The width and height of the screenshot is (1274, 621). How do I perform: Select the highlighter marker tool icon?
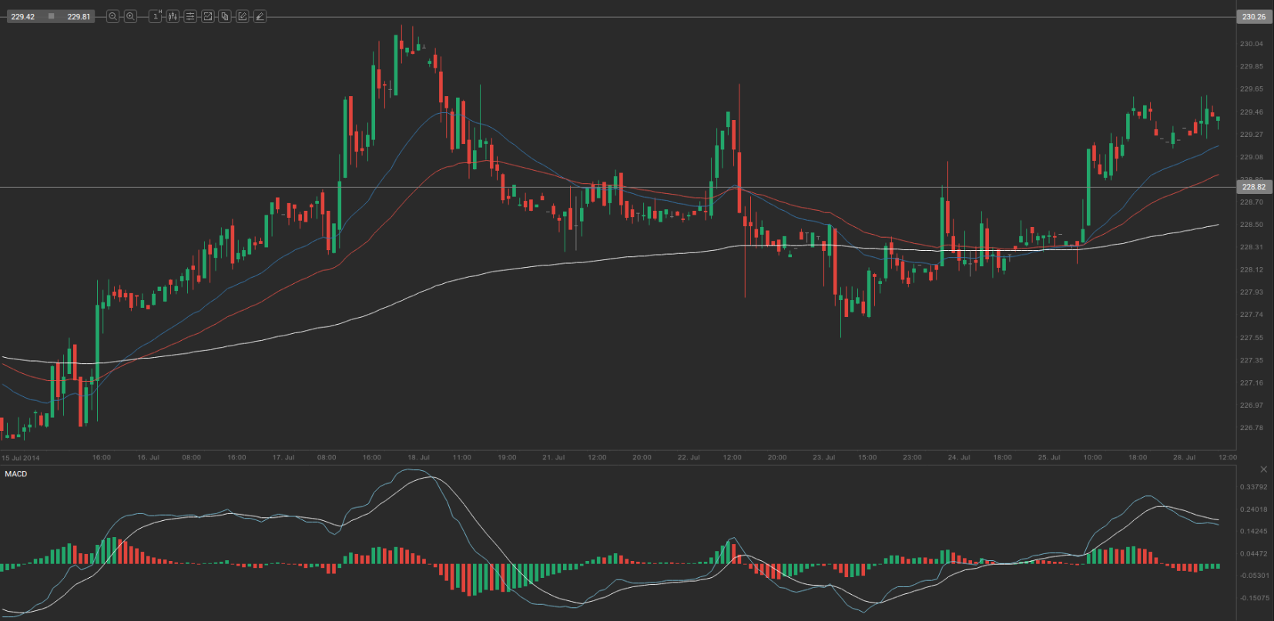pyautogui.click(x=260, y=16)
